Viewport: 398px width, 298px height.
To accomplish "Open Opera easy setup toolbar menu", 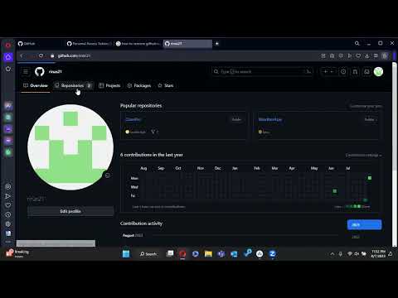I will pos(376,55).
